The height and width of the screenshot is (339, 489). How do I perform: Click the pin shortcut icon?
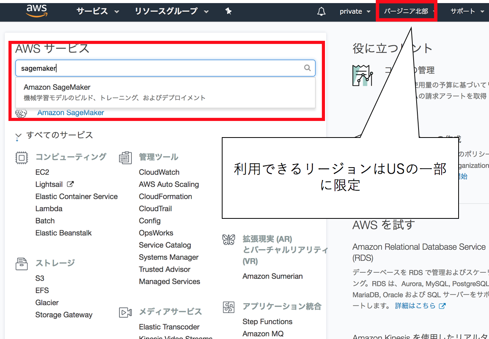pyautogui.click(x=228, y=12)
